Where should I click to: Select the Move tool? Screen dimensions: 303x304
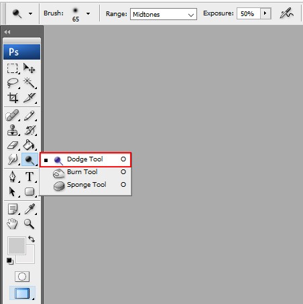tap(29, 68)
